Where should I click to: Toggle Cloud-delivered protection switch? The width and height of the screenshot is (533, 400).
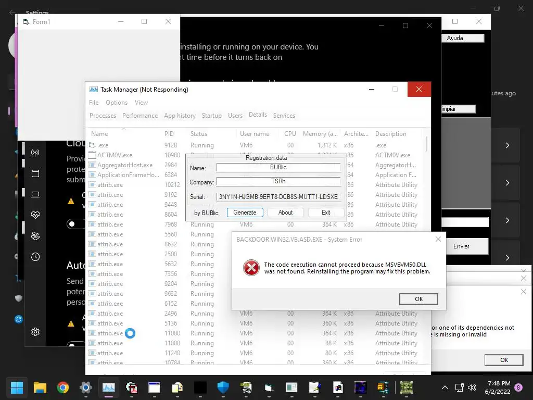[76, 224]
